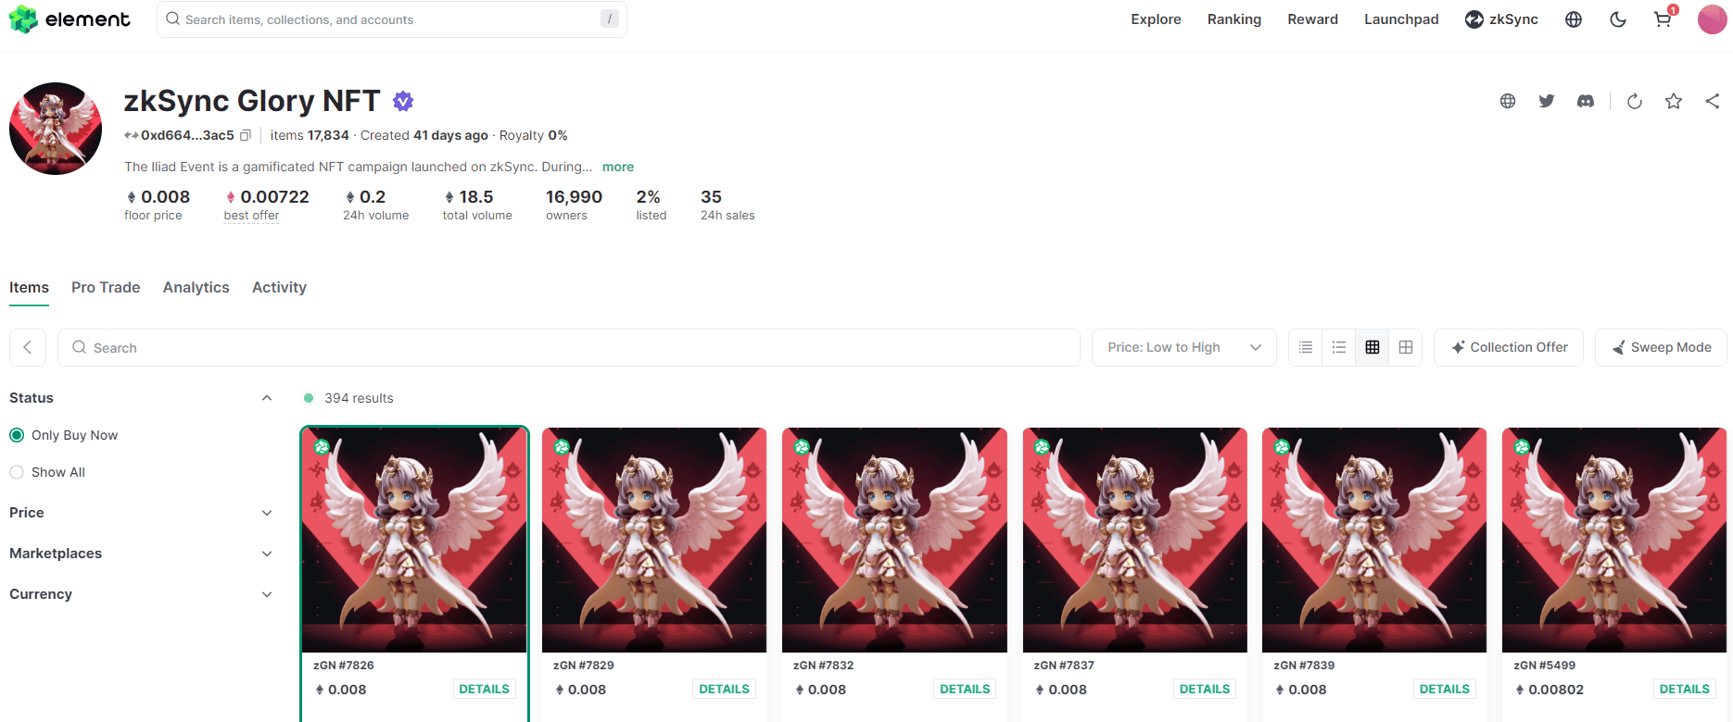
Task: Enable Sweep Mode
Action: click(1661, 347)
